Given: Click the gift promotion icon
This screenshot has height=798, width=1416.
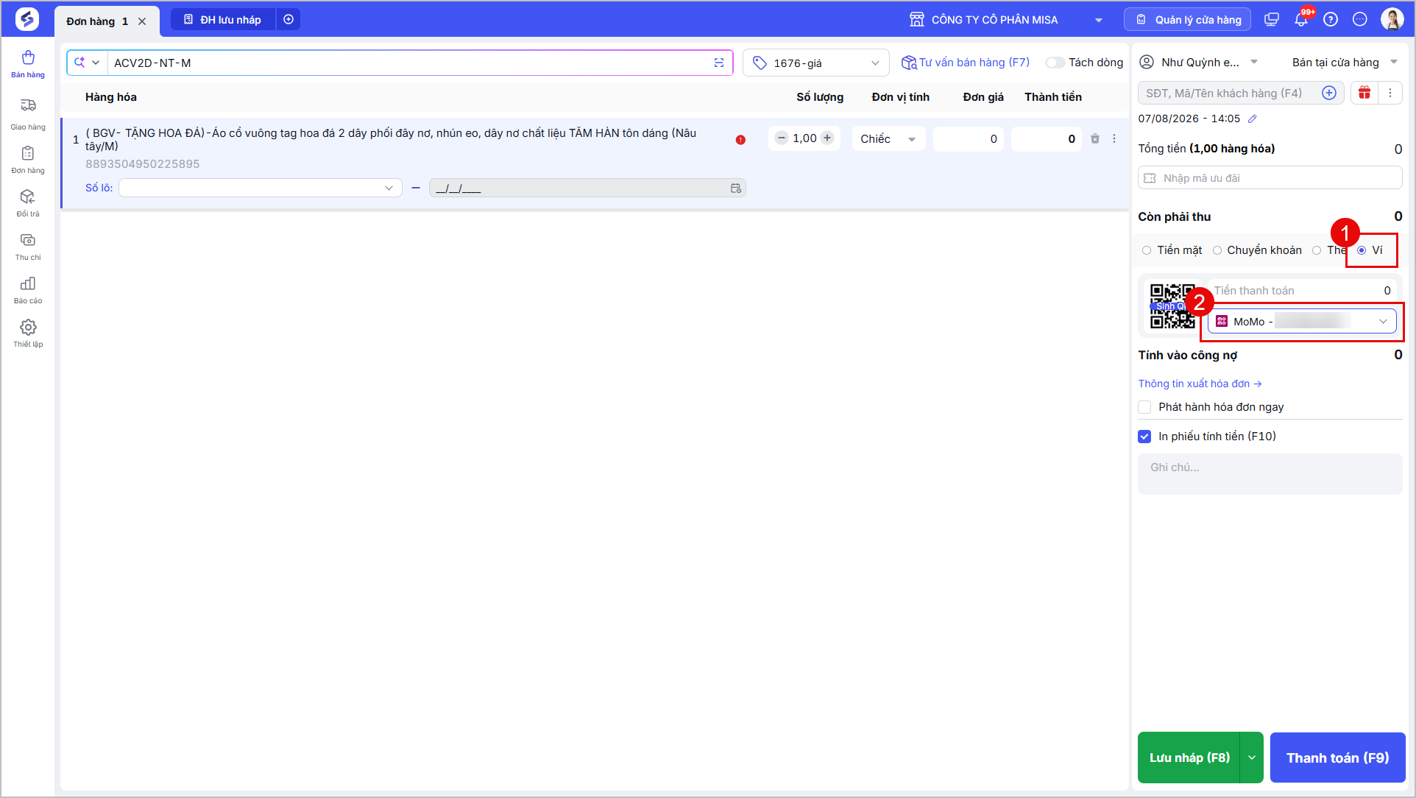Looking at the screenshot, I should [1364, 93].
